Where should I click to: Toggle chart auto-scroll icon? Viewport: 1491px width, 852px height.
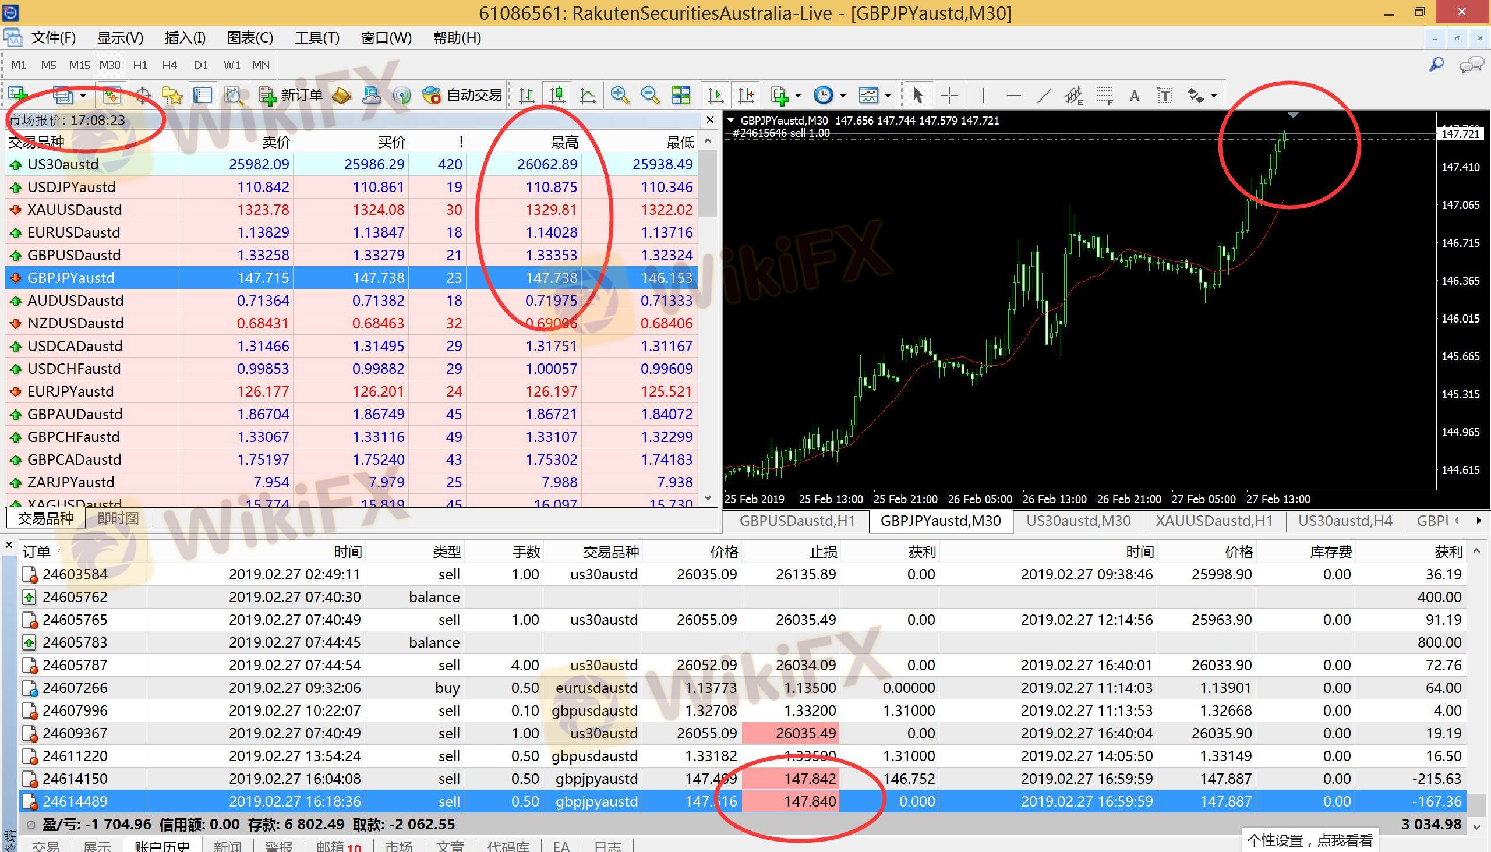point(715,95)
